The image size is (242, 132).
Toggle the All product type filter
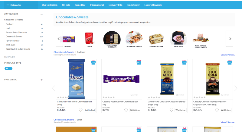8,68
